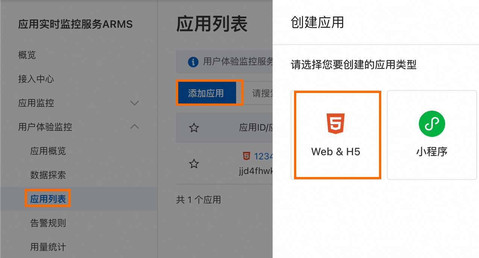Click the 用户体验监控服务 banner text
The width and height of the screenshot is (479, 258).
click(238, 62)
